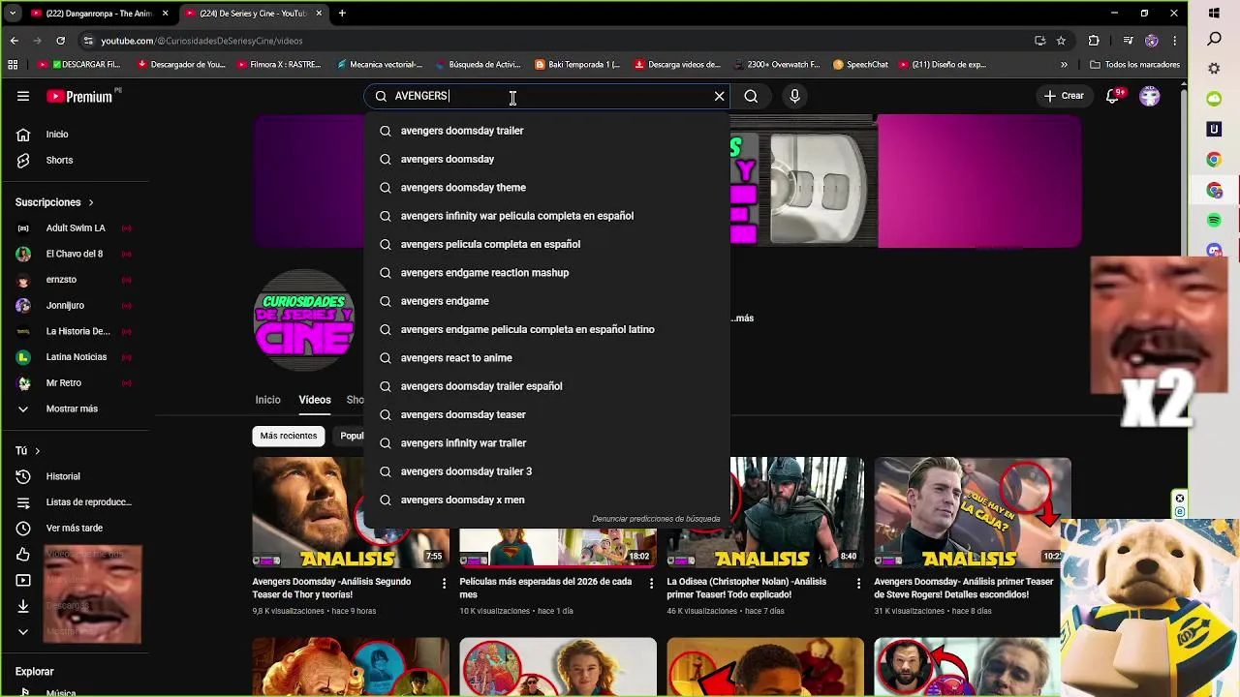The width and height of the screenshot is (1240, 697).
Task: Select suggestion avengers doomsday trailer
Action: [546, 131]
